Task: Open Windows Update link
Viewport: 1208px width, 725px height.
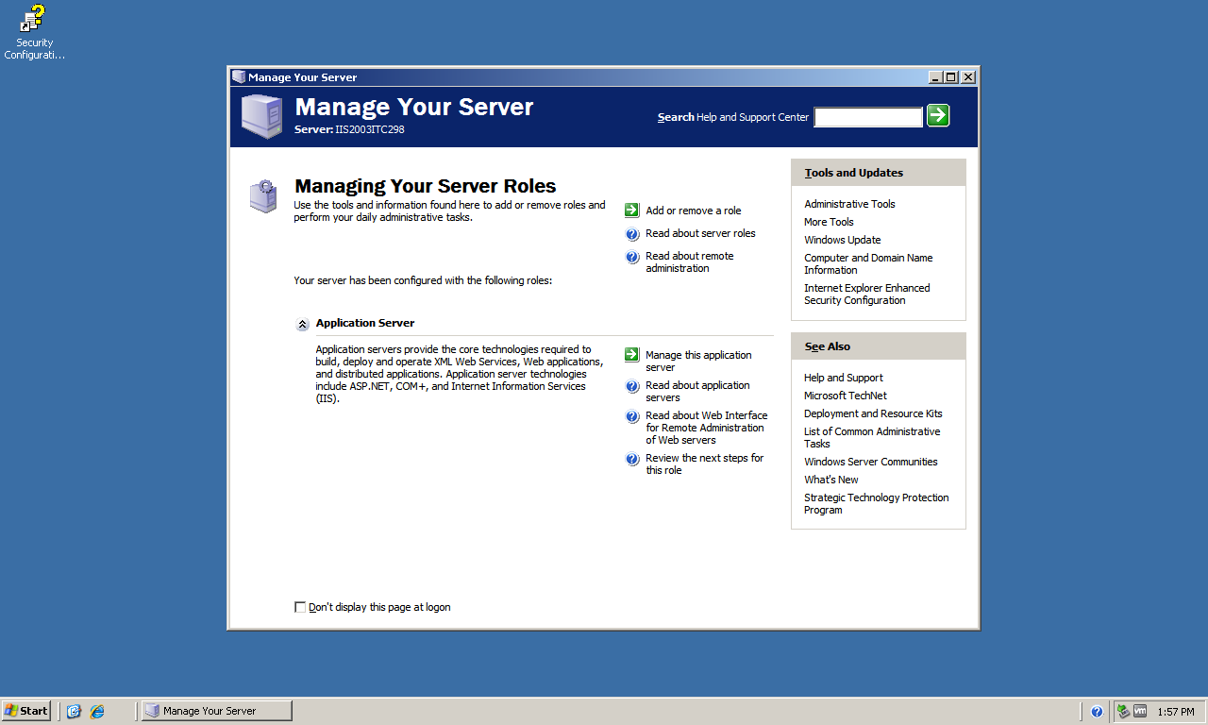Action: (842, 240)
